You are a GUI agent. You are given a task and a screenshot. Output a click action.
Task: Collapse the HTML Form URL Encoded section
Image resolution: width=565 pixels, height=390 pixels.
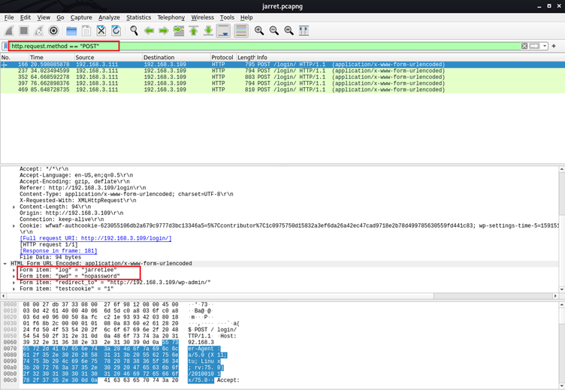click(5, 264)
